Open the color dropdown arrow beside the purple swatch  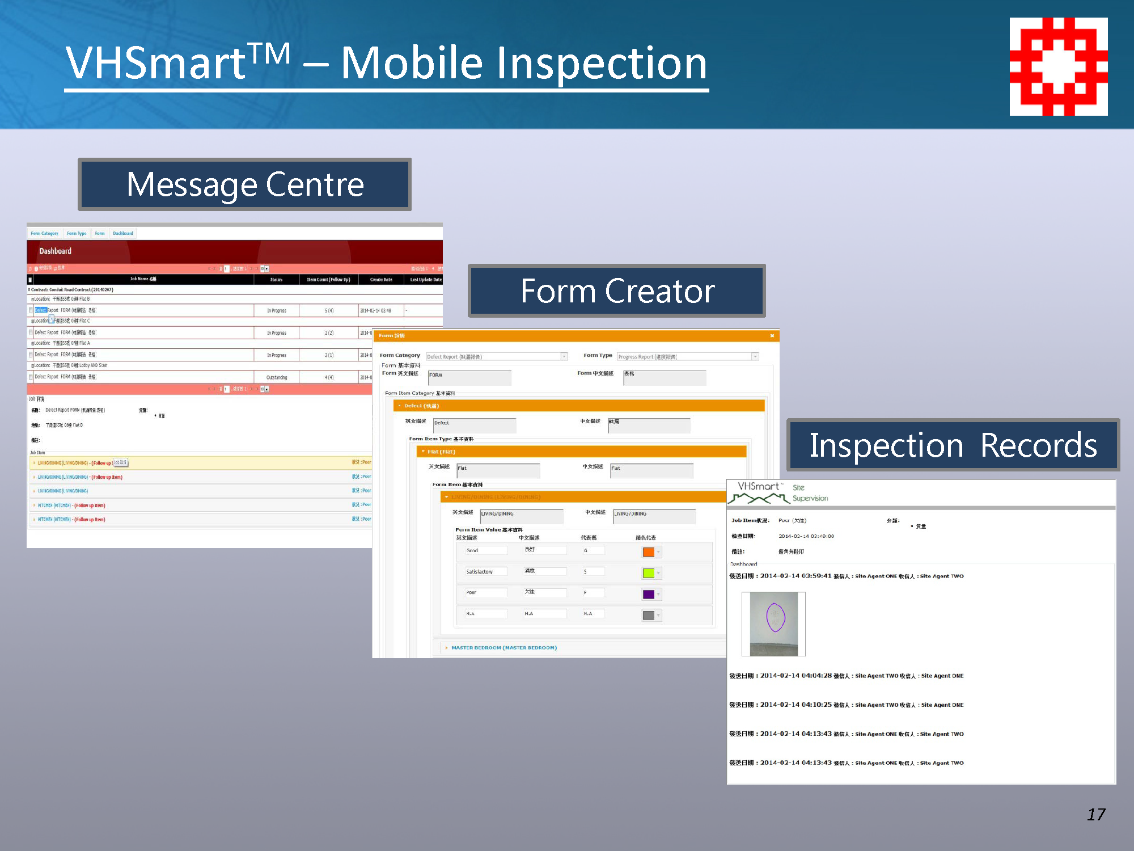click(x=658, y=594)
